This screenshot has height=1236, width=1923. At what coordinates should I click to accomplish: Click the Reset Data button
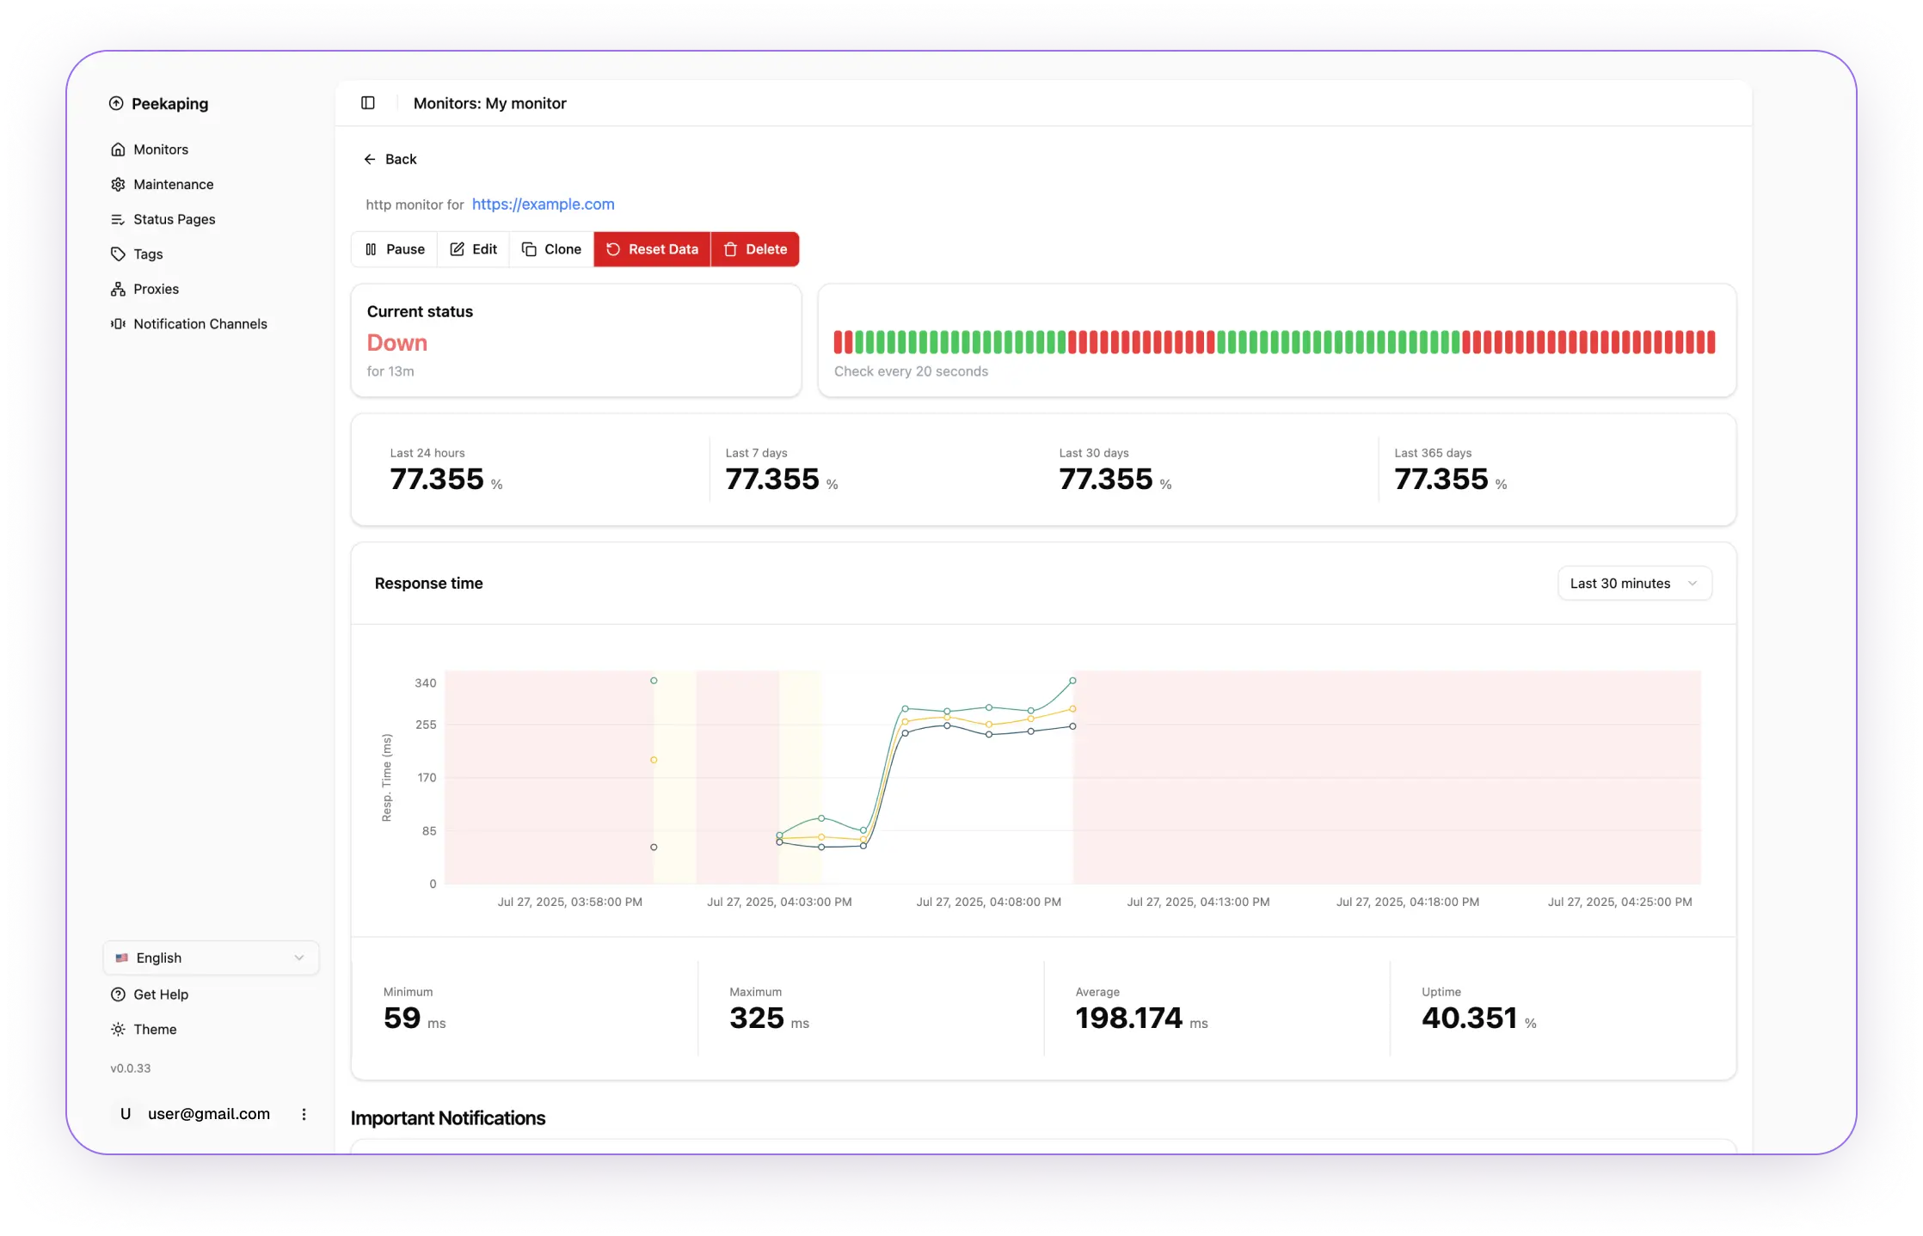[652, 249]
